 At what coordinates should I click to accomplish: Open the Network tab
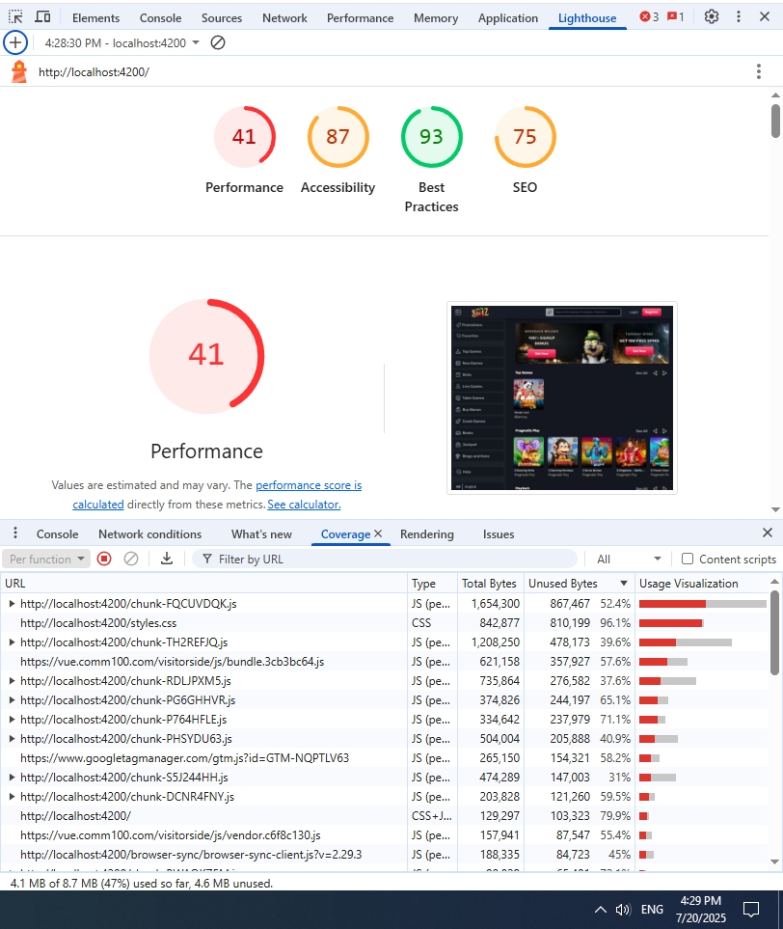point(284,17)
